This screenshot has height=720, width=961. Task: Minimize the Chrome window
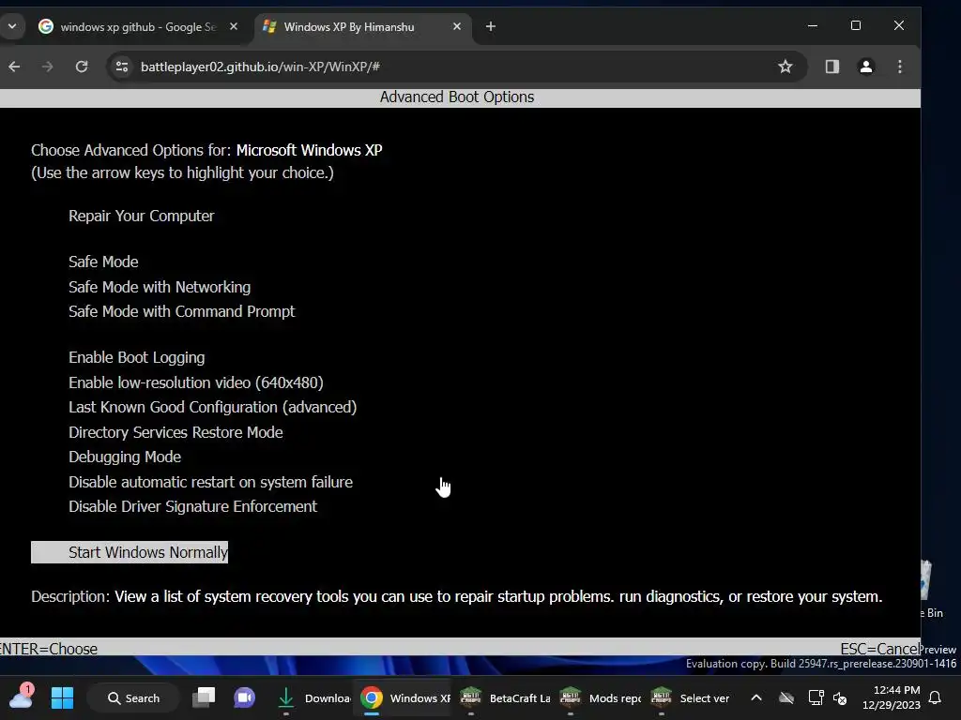click(x=813, y=25)
